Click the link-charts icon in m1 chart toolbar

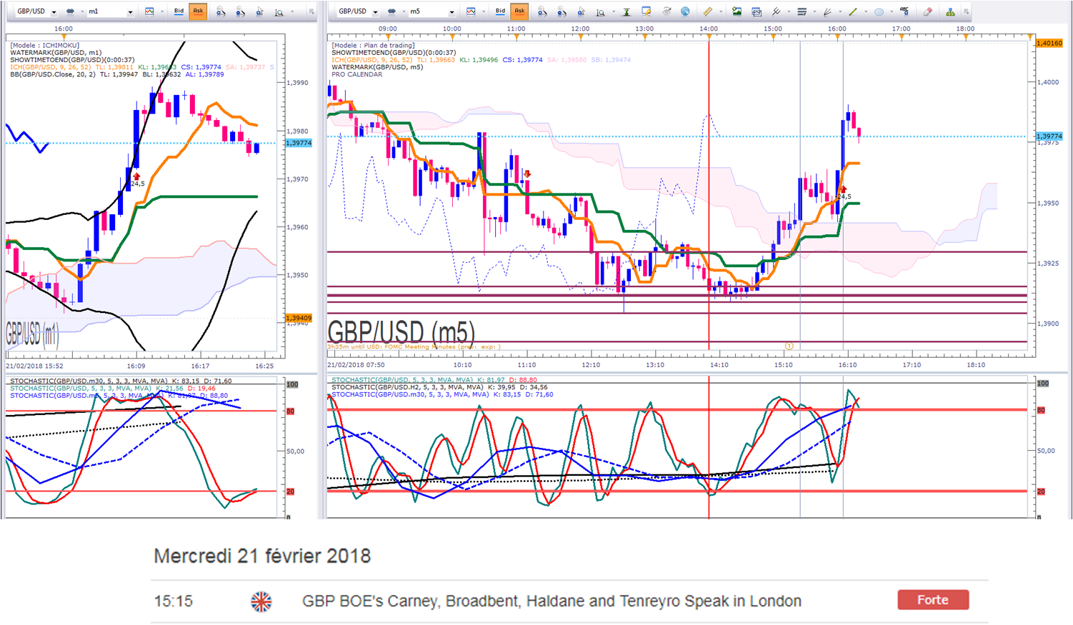71,11
